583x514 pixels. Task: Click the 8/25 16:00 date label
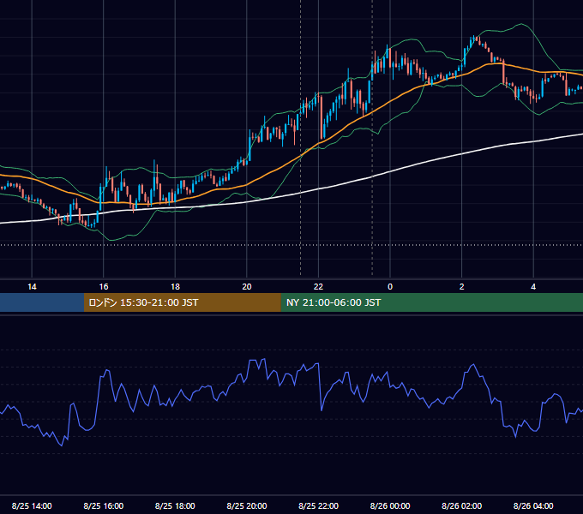[104, 505]
